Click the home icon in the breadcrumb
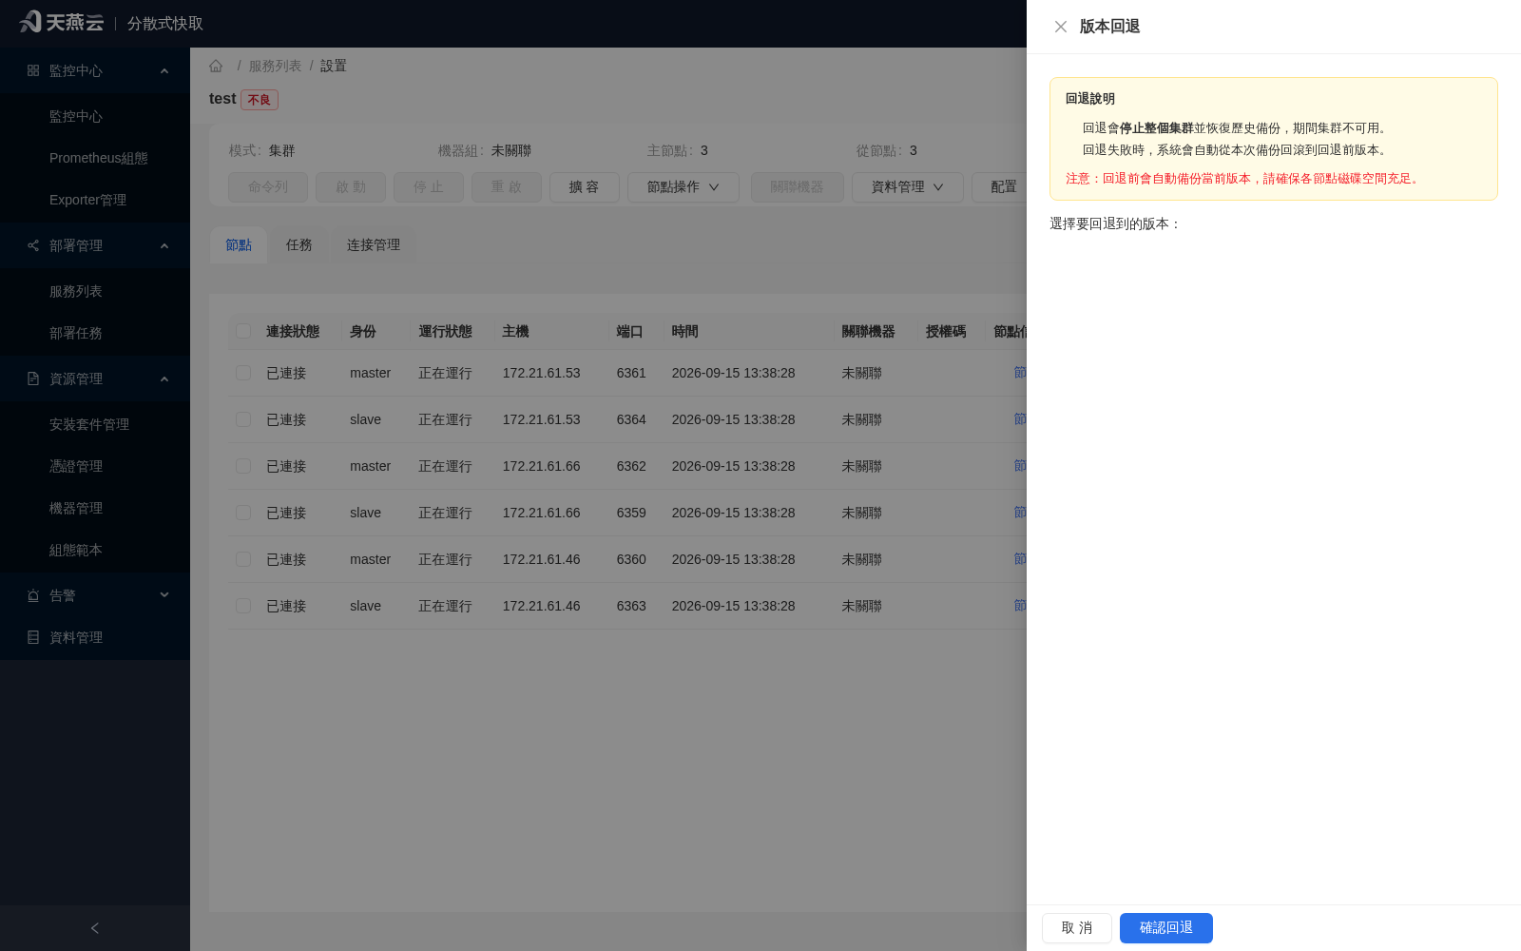 (x=216, y=66)
